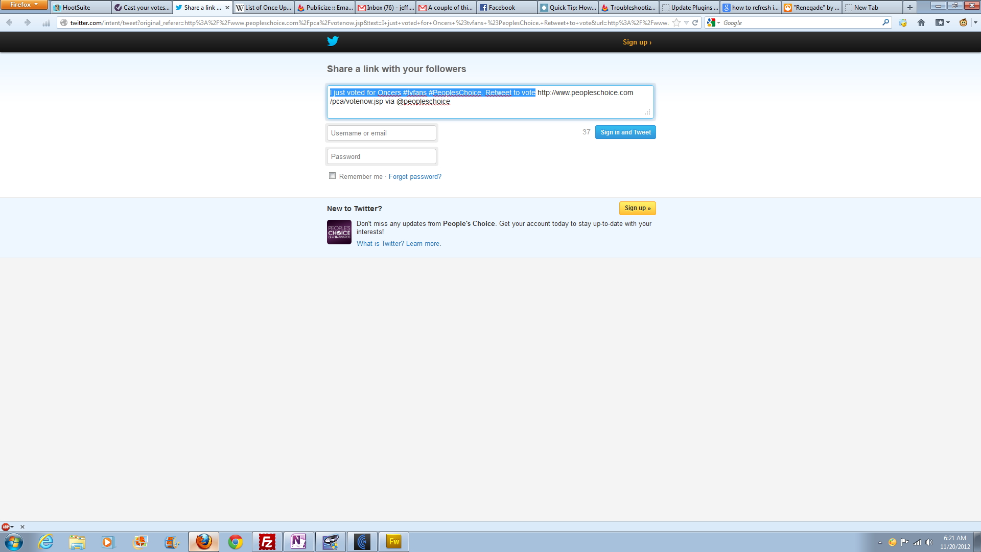Open FileZilla from the taskbar
This screenshot has width=981, height=552.
pyautogui.click(x=267, y=542)
